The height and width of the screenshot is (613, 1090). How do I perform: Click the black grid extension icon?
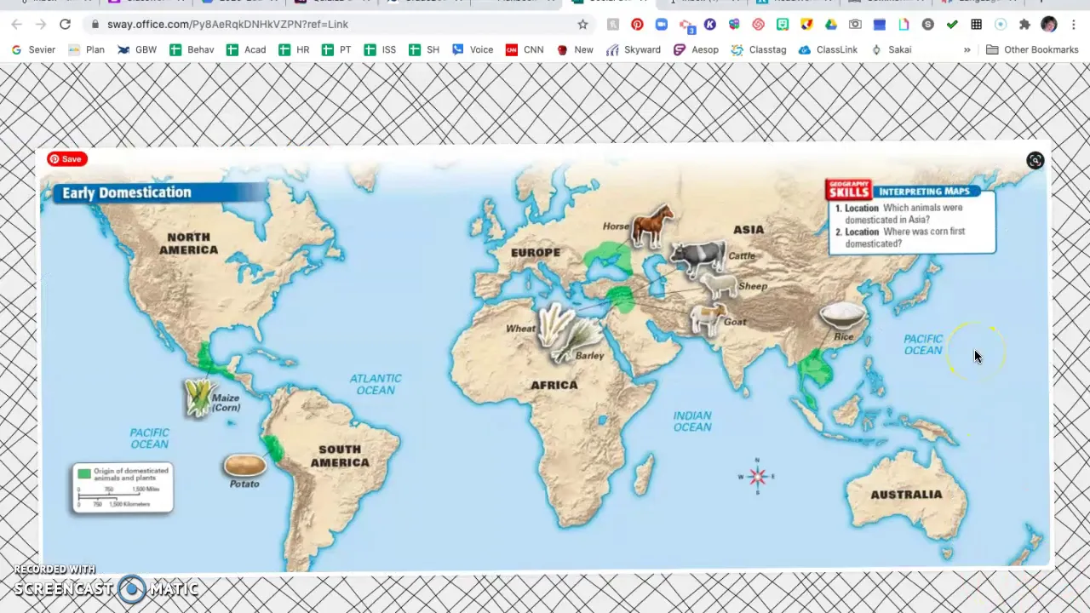pyautogui.click(x=976, y=25)
